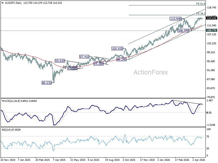
Task: Select the 94.380 price label
Action: (98, 64)
